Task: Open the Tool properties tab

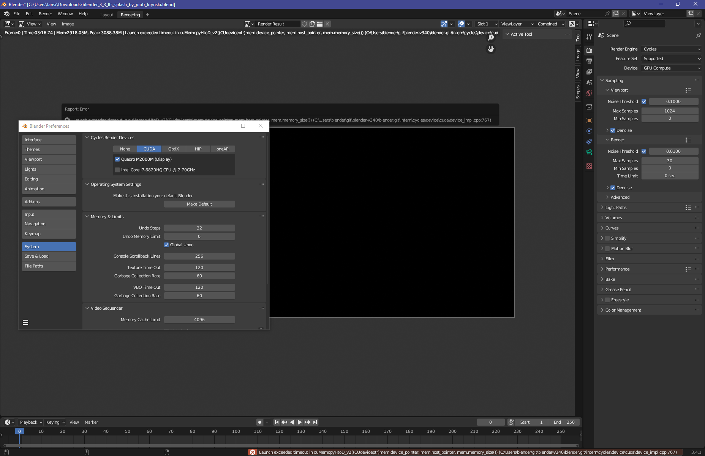Action: (589, 37)
